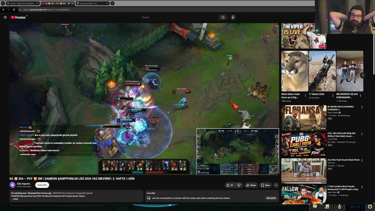Viewport: 375px width, 211px height.
Task: Subscribe to ESA Esports
Action: point(42,185)
